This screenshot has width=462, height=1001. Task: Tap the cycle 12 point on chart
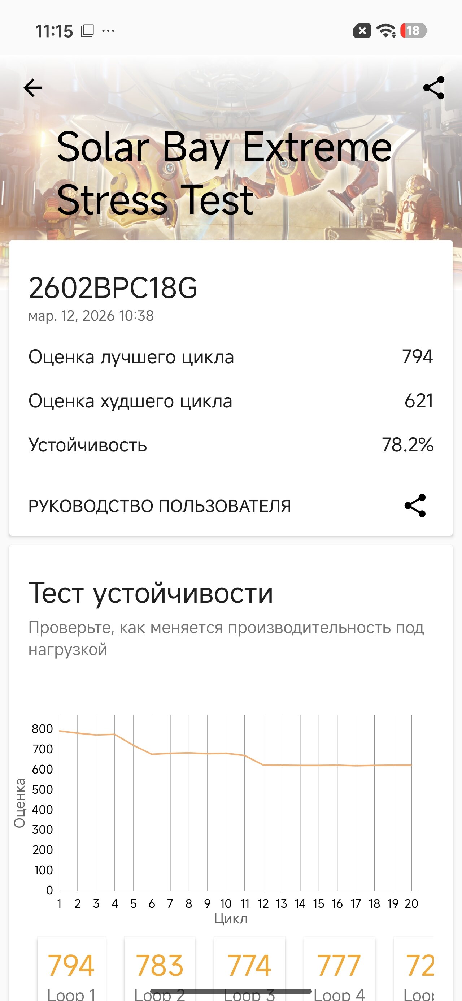click(x=263, y=765)
